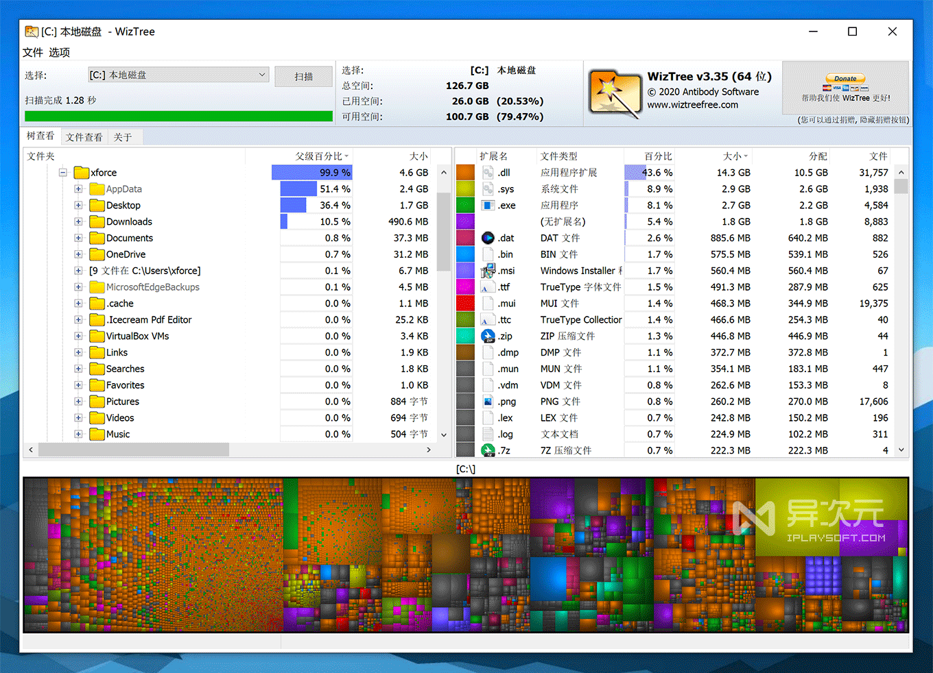Collapse the xforce folder tree node
Image resolution: width=933 pixels, height=673 pixels.
point(62,173)
